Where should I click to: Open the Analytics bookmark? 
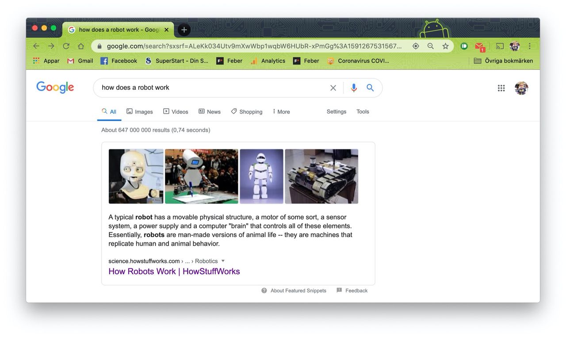(x=268, y=61)
